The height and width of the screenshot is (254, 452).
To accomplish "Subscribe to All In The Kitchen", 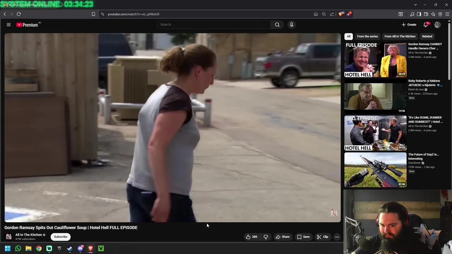I will (60, 237).
